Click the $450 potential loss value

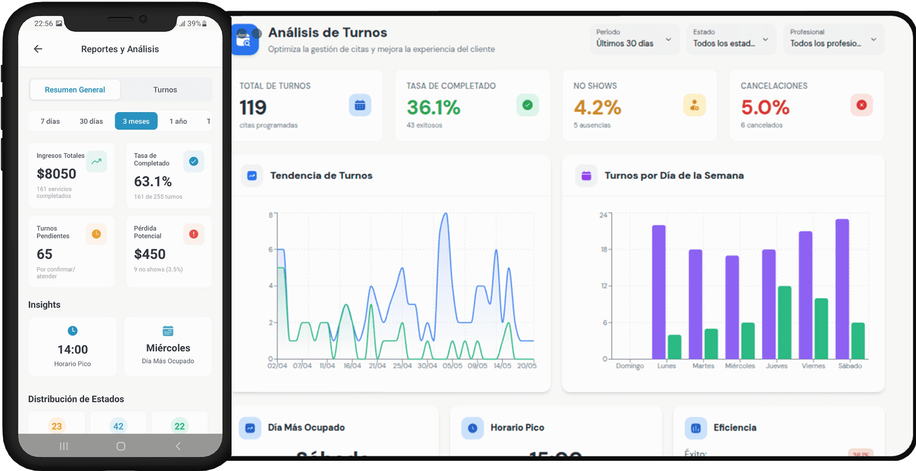click(150, 254)
